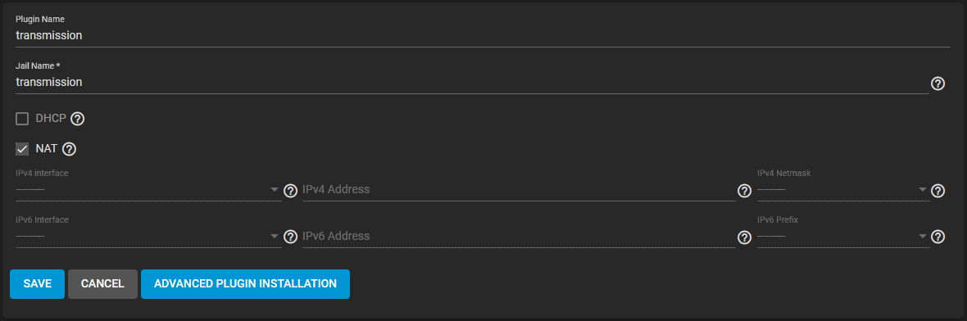The height and width of the screenshot is (321, 967).
Task: Enable the DHCP checkbox
Action: tap(22, 119)
